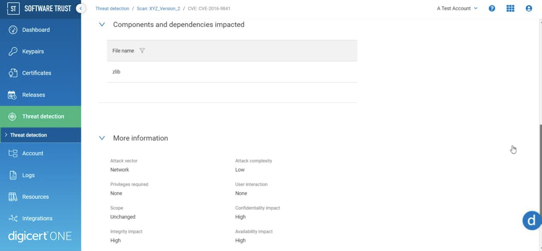
Task: Collapse the sidebar with arrow toggle
Action: pos(80,8)
